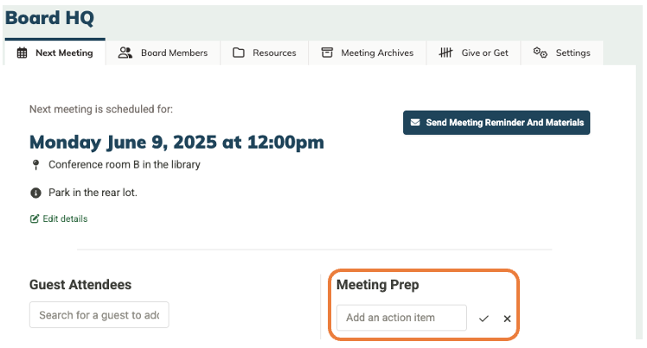Click the location pin icon beside Conference room

(x=36, y=165)
